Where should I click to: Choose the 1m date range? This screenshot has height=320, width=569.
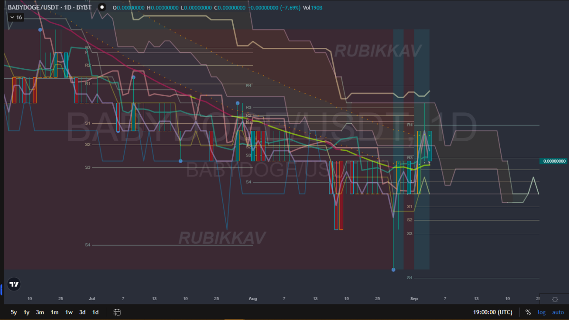[x=55, y=312]
